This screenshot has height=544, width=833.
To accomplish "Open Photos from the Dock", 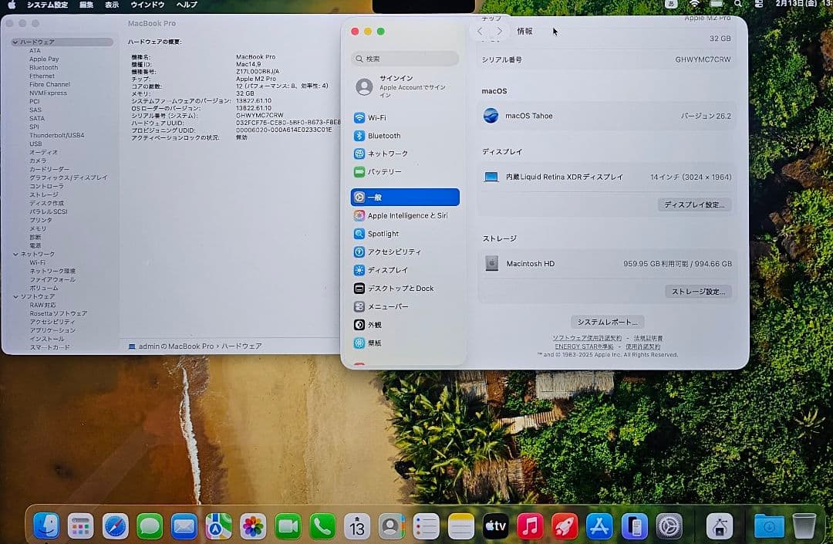I will [253, 526].
